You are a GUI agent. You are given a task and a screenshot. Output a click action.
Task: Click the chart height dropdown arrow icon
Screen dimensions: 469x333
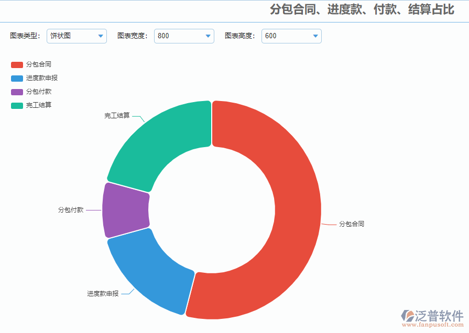point(315,36)
